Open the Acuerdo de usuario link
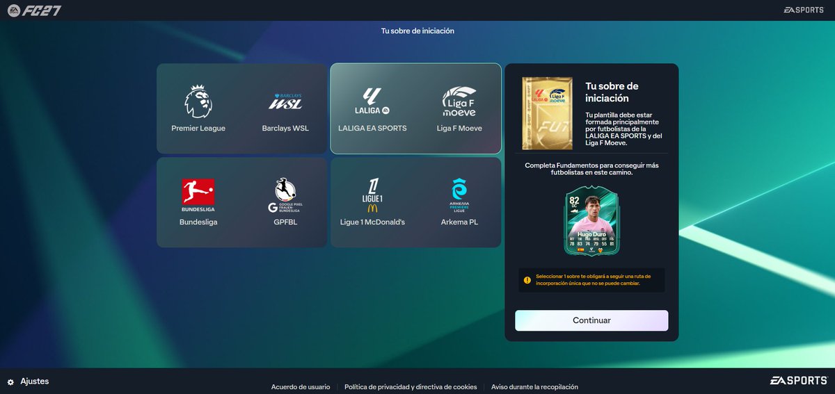The image size is (835, 394). pyautogui.click(x=301, y=387)
